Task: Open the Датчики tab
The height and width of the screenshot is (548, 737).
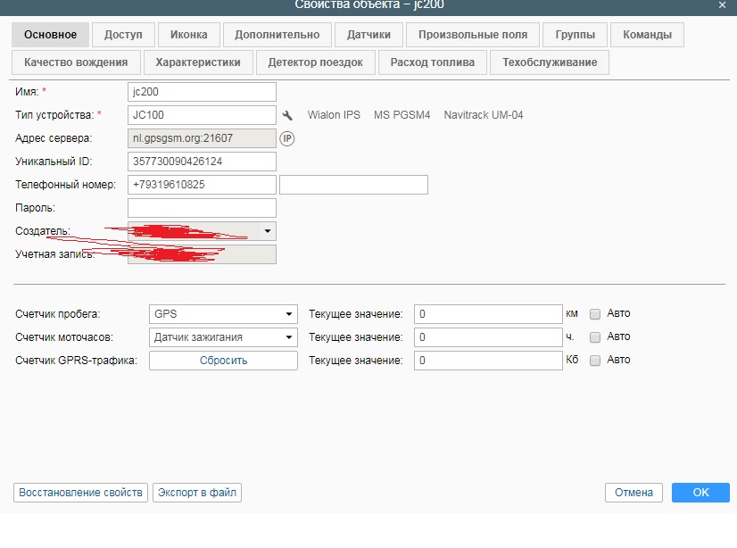Action: point(368,35)
